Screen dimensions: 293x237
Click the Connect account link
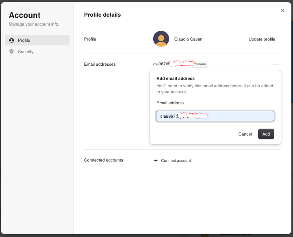tap(176, 161)
